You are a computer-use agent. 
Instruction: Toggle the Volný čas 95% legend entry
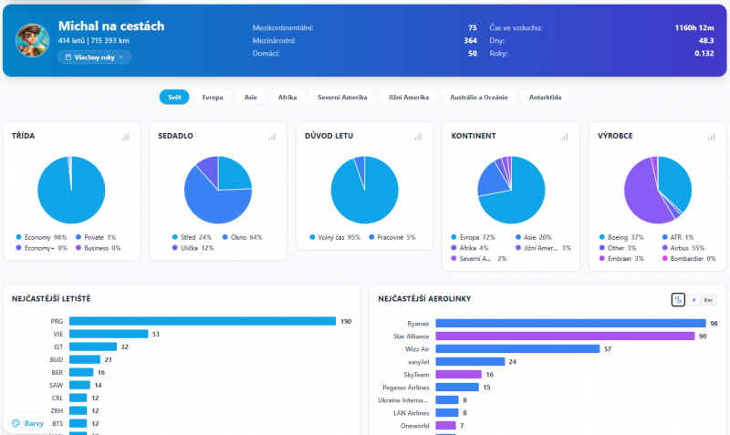pyautogui.click(x=335, y=237)
